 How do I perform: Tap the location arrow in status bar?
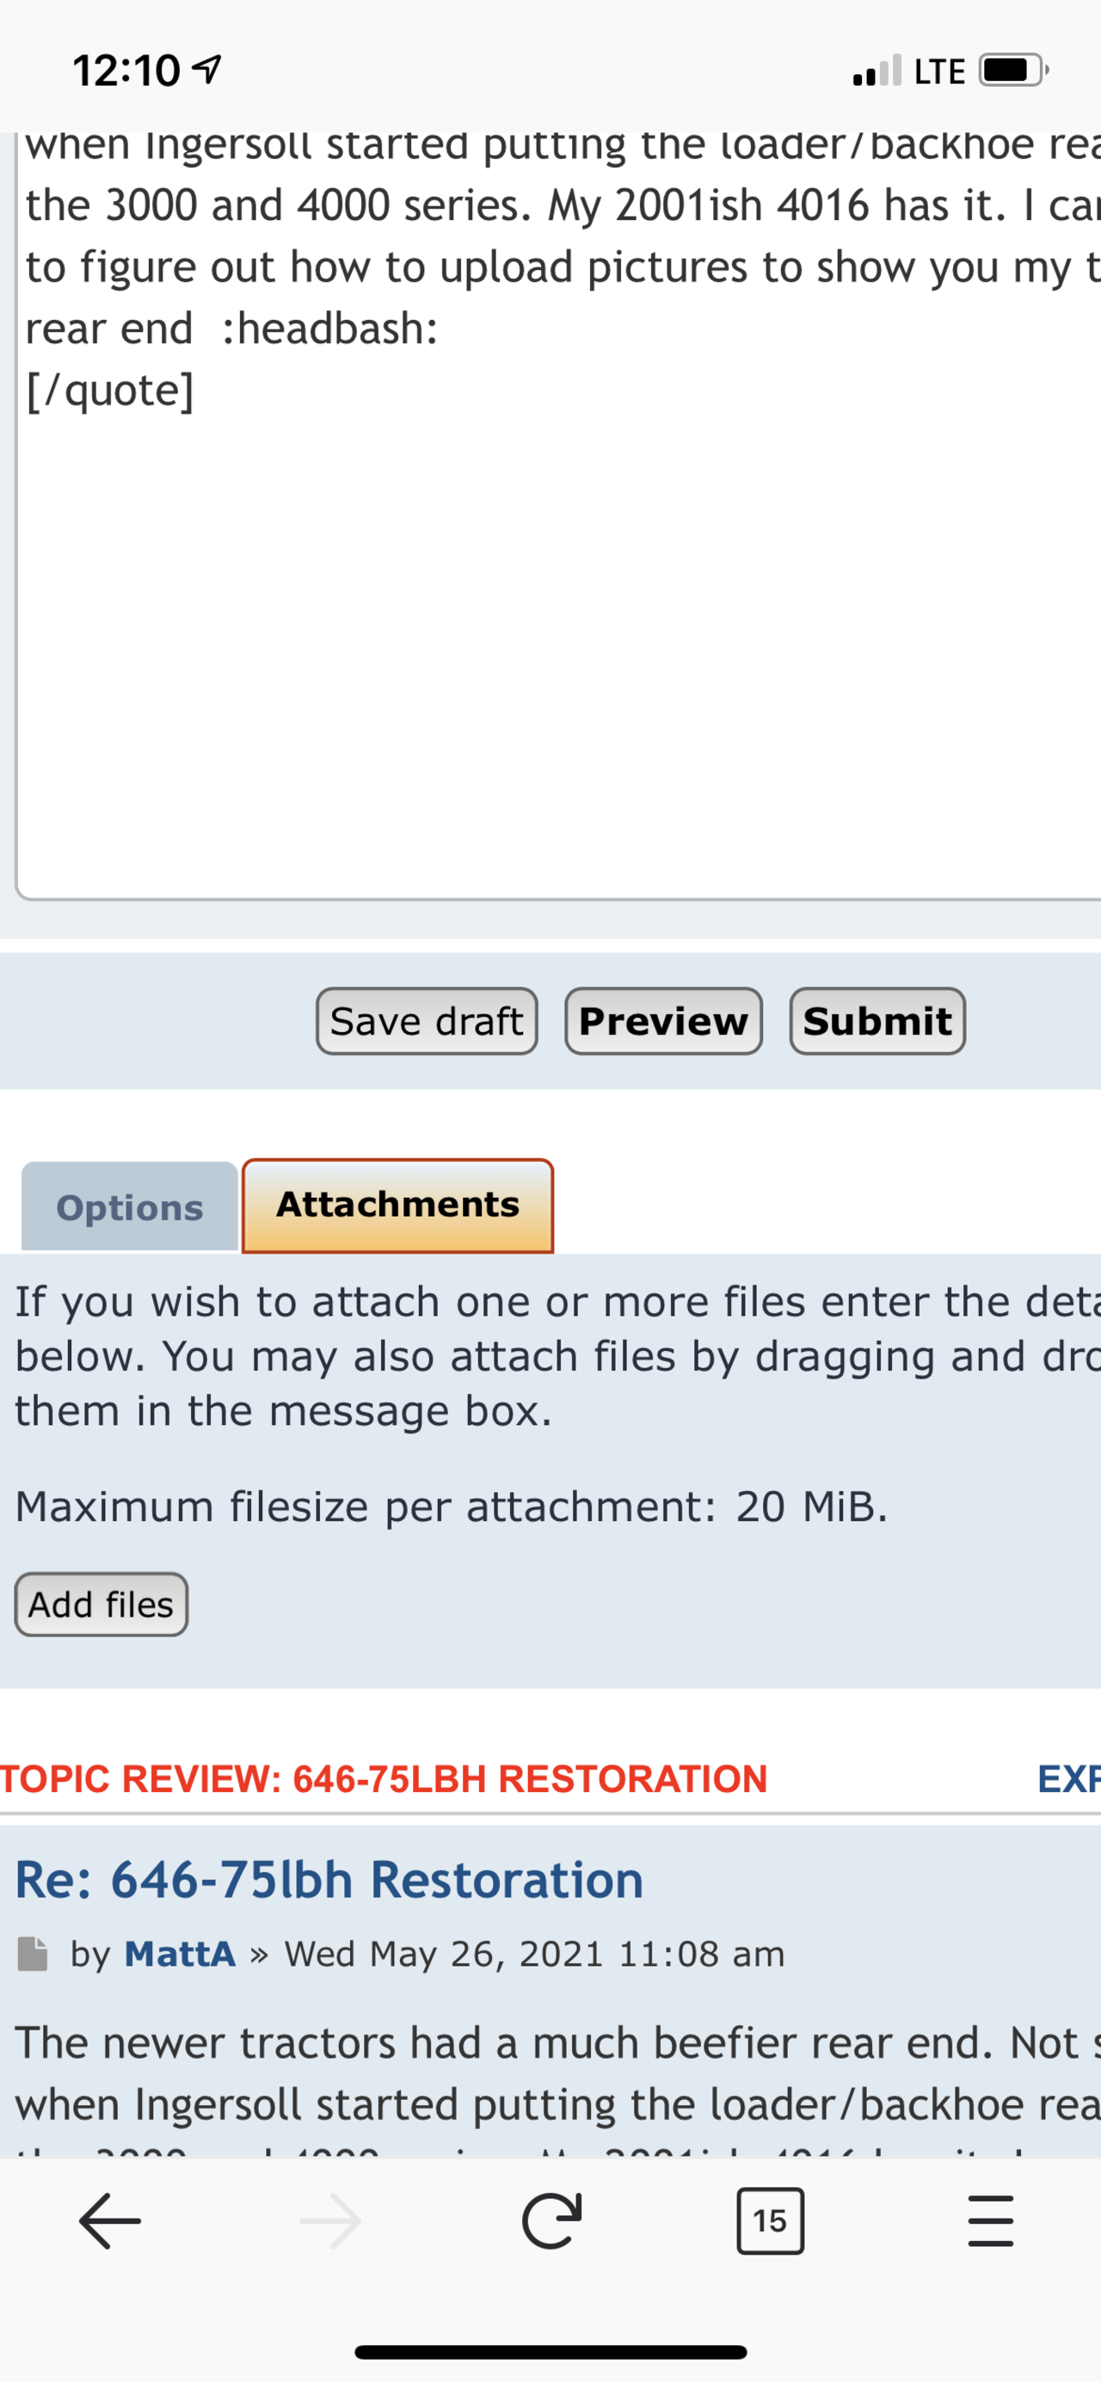[210, 71]
